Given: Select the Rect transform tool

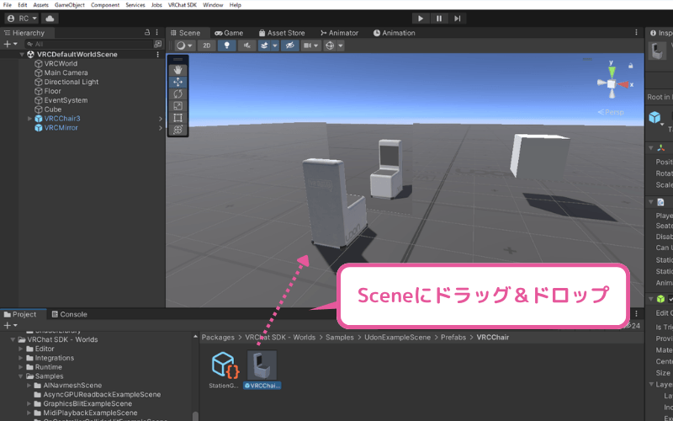Looking at the screenshot, I should [178, 118].
